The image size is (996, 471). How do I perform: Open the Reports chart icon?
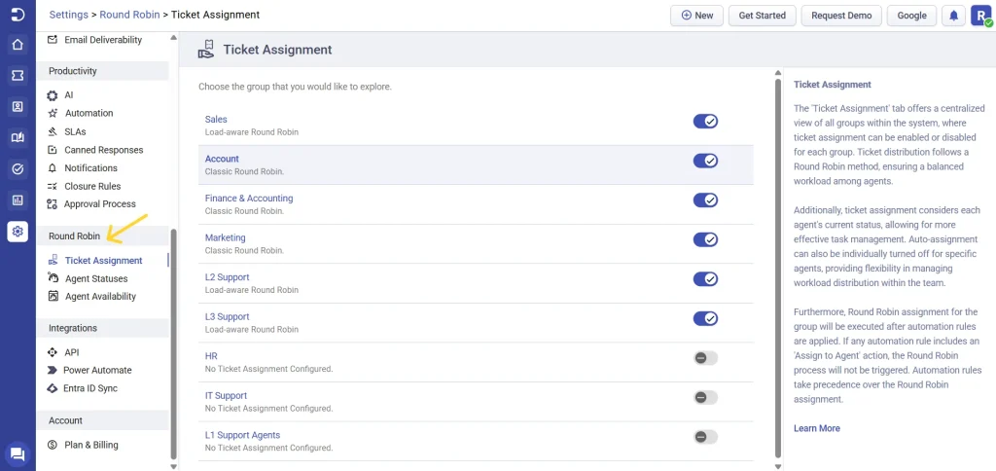pos(18,200)
